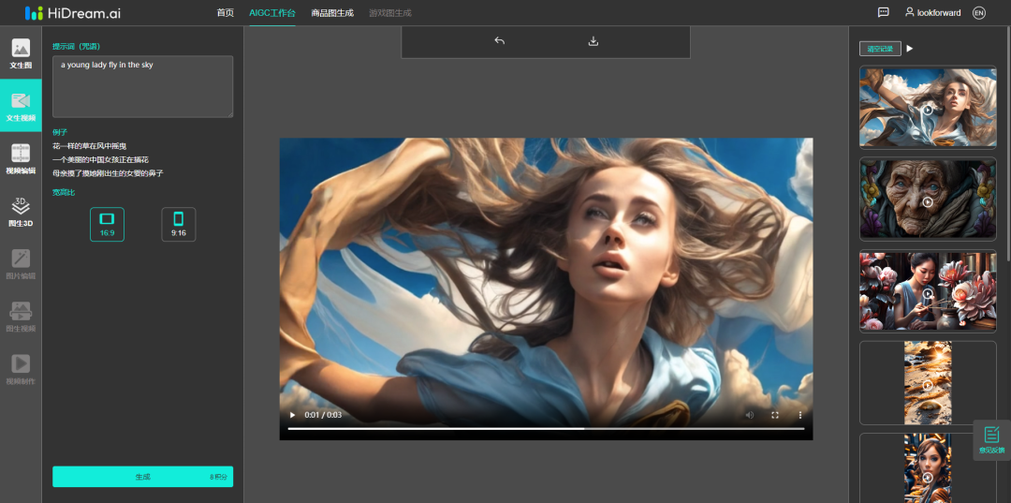Open the 文生图 text-to-image tool
The image size is (1011, 503).
pyautogui.click(x=21, y=52)
